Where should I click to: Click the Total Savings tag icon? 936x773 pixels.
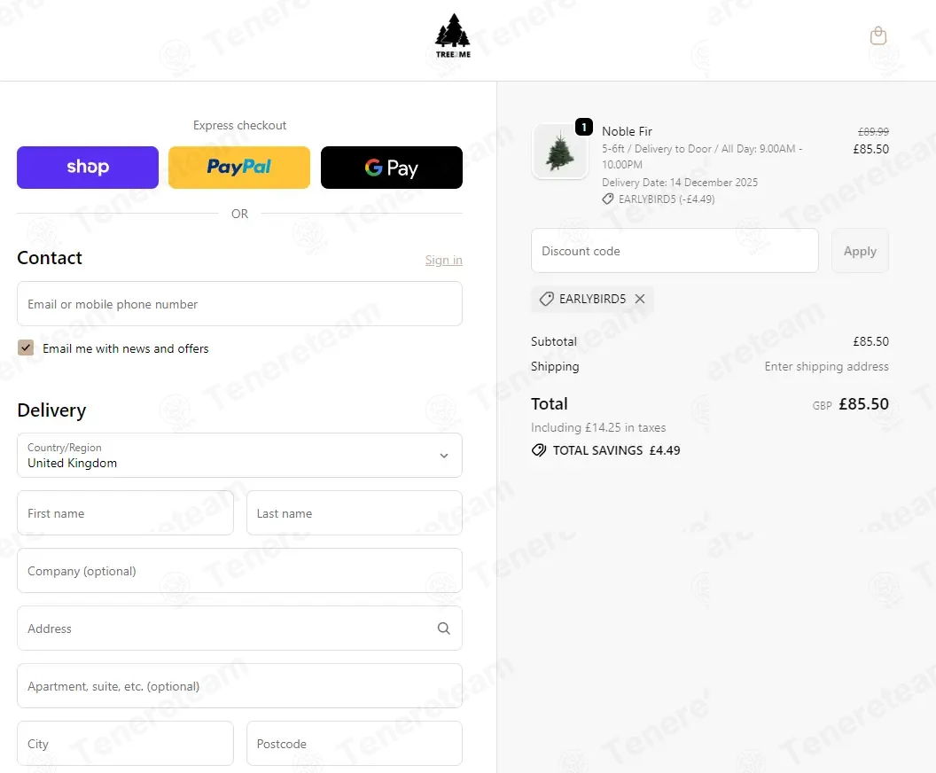(538, 450)
